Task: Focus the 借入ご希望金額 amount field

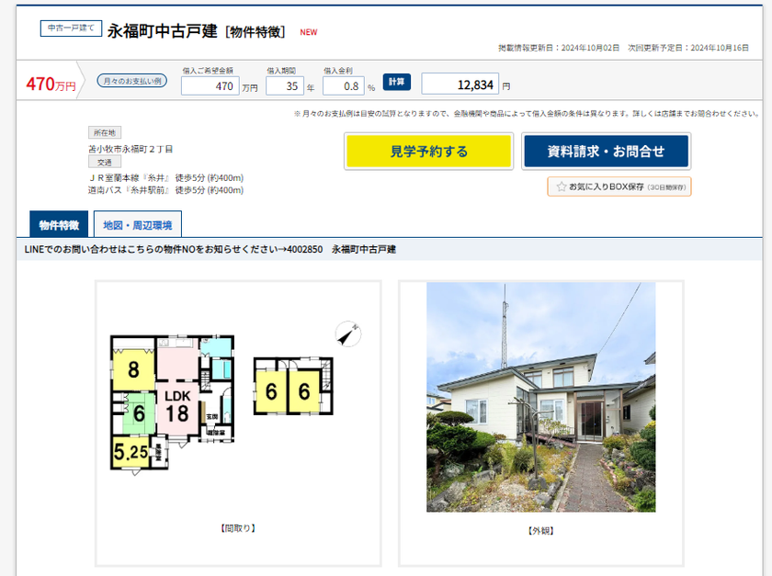Action: point(210,86)
